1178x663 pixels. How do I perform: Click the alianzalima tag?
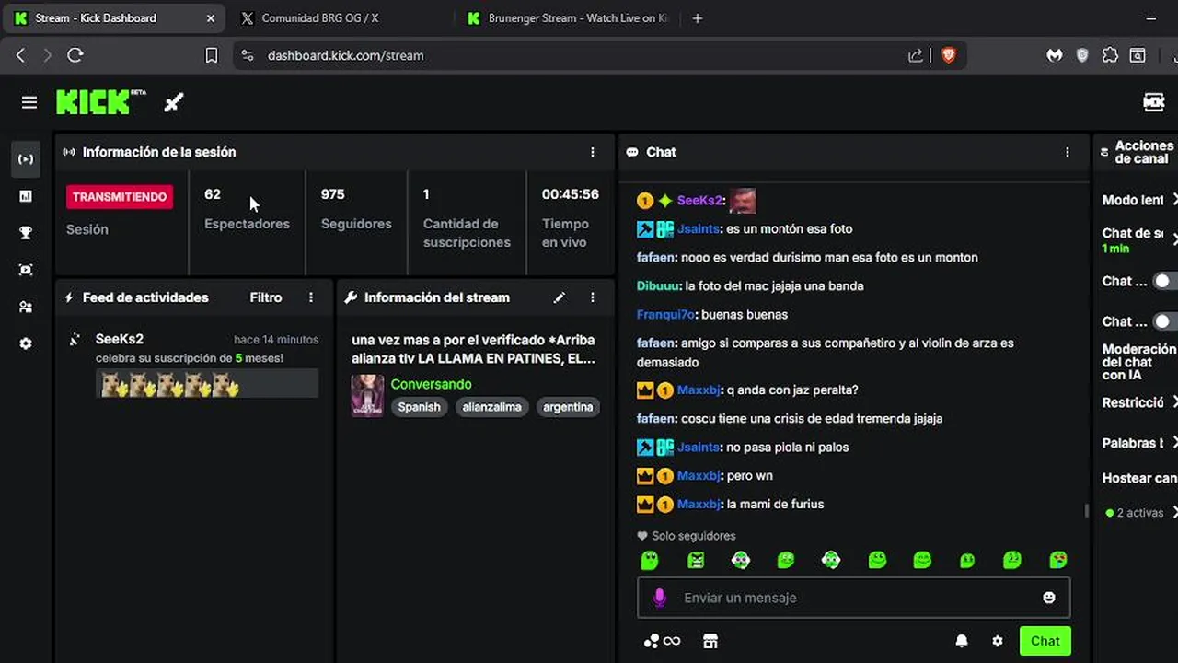click(491, 407)
